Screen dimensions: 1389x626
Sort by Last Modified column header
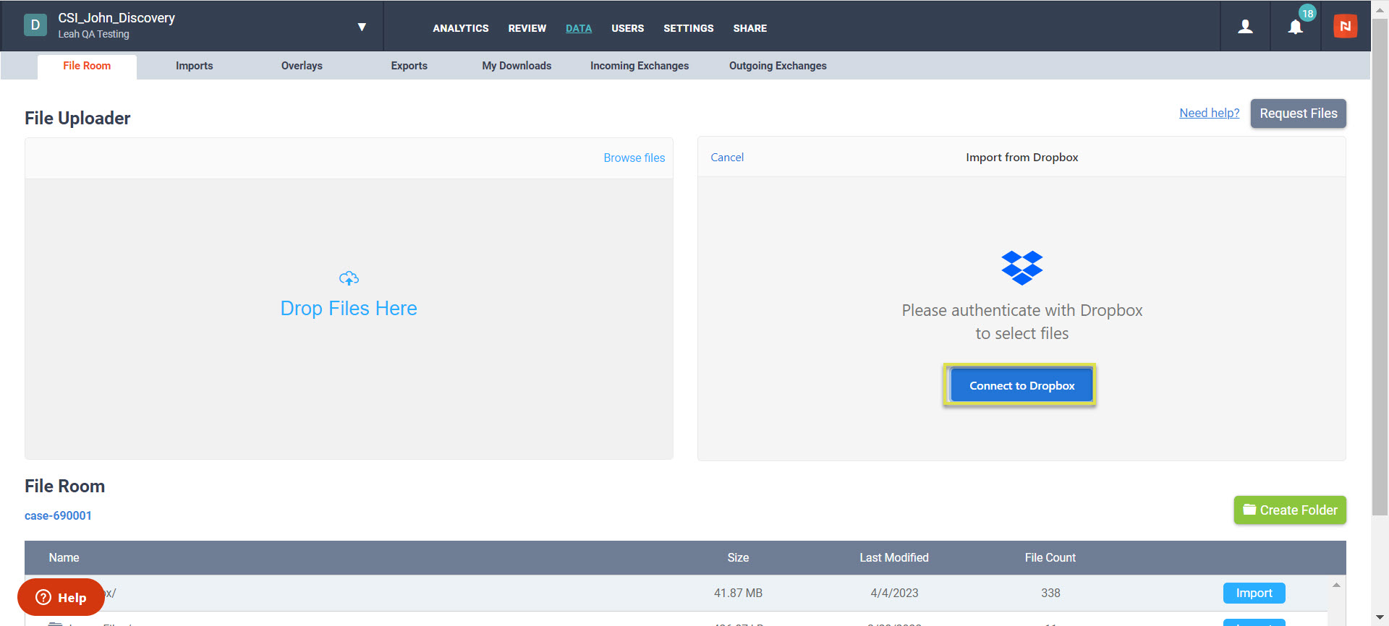(893, 557)
